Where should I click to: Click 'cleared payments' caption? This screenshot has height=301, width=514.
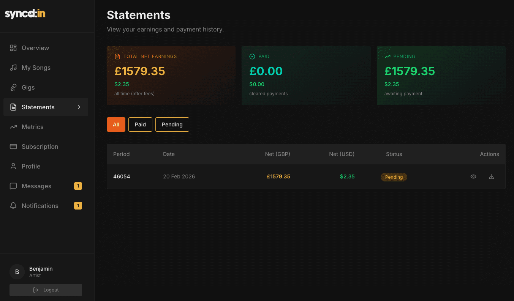[x=269, y=94]
